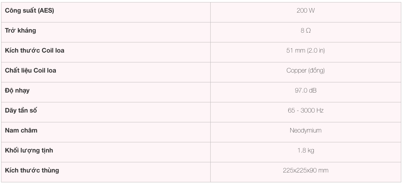Click the Kích thước Coil loa label
403x183 pixels.
click(x=34, y=50)
